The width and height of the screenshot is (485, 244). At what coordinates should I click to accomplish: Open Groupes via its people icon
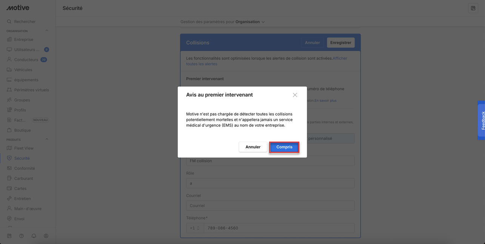[9, 100]
